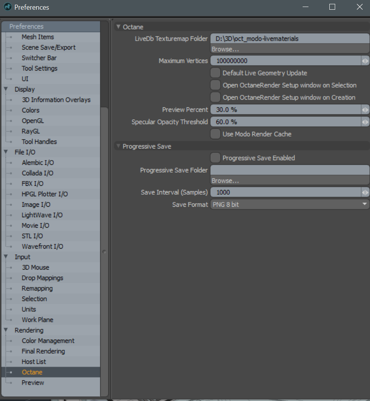
Task: Collapse the Display tree group
Action: point(6,89)
